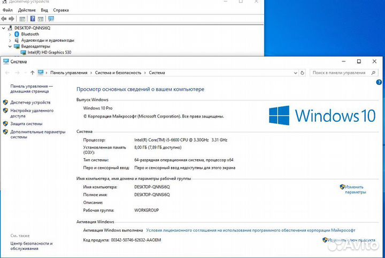Expand breadcrumb chevron after Панель управления
Image resolution: width=385 pixels, height=258 pixels.
[x=91, y=73]
